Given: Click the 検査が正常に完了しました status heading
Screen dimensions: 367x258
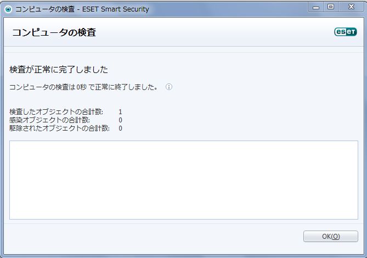Looking at the screenshot, I should [59, 70].
